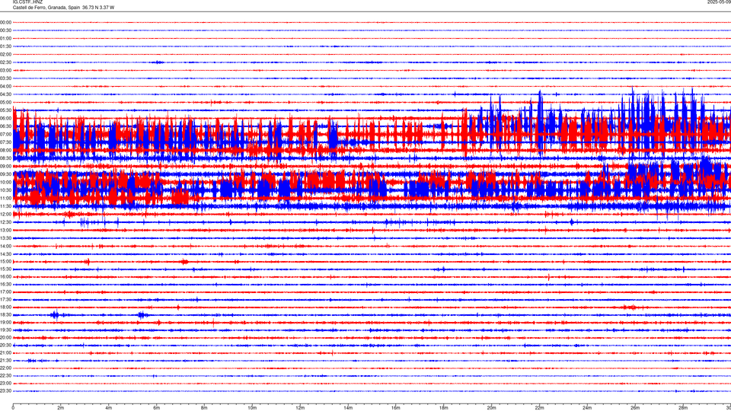Pick the 14:30 trace label

(x=5, y=254)
